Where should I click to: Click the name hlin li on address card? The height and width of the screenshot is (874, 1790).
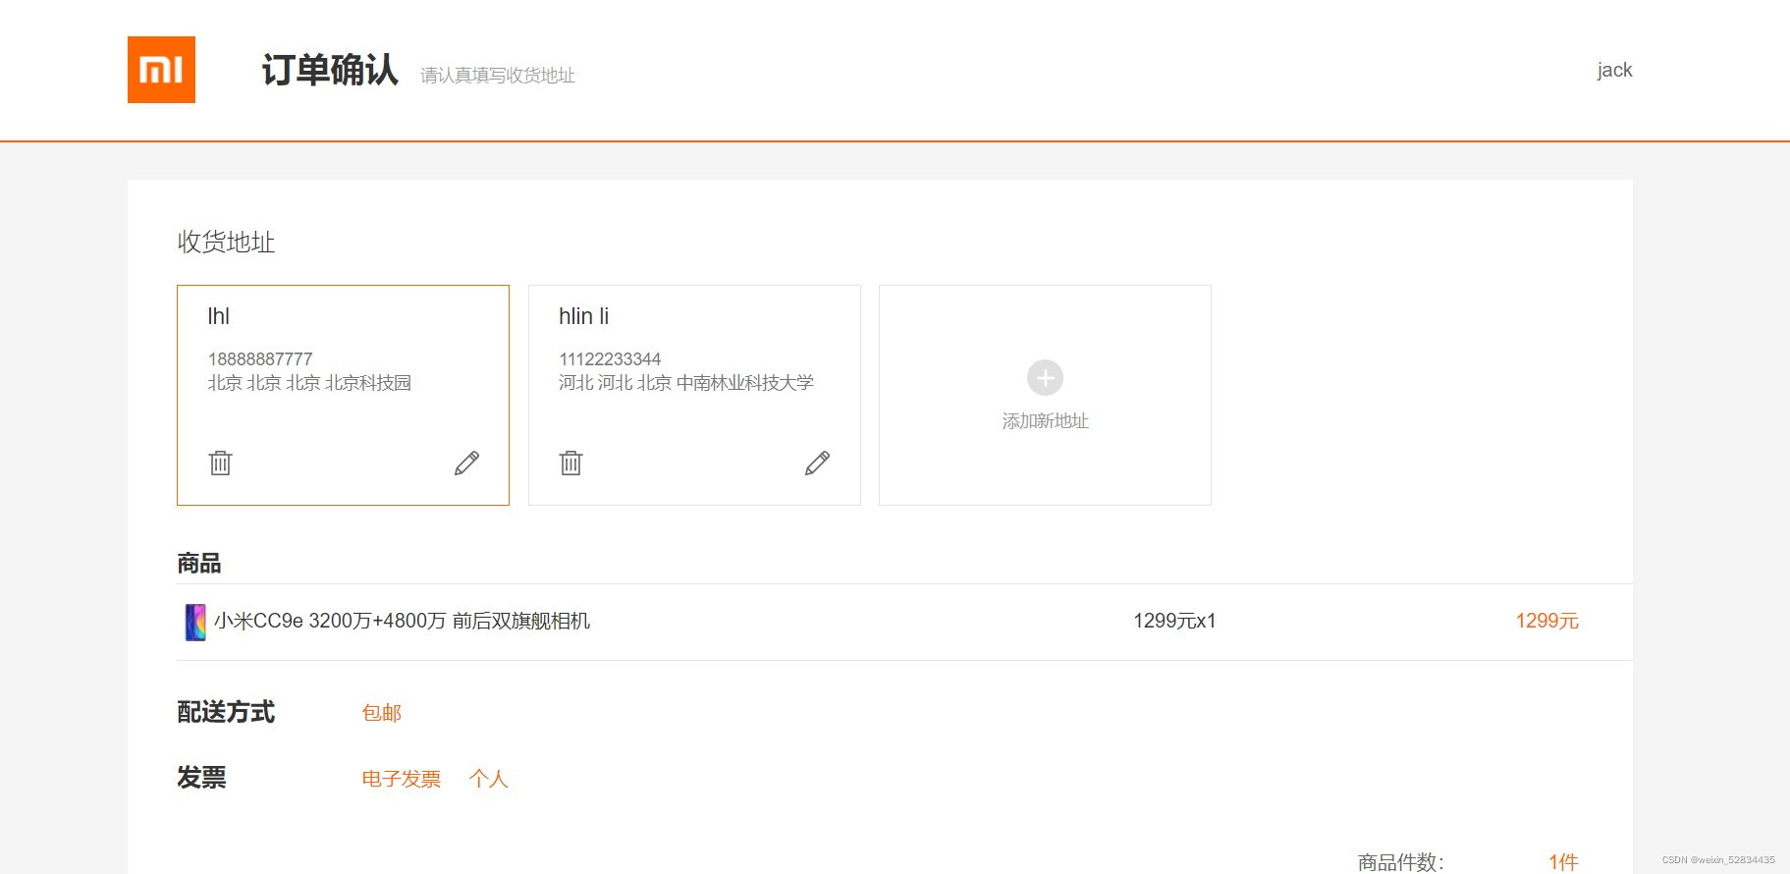(583, 316)
